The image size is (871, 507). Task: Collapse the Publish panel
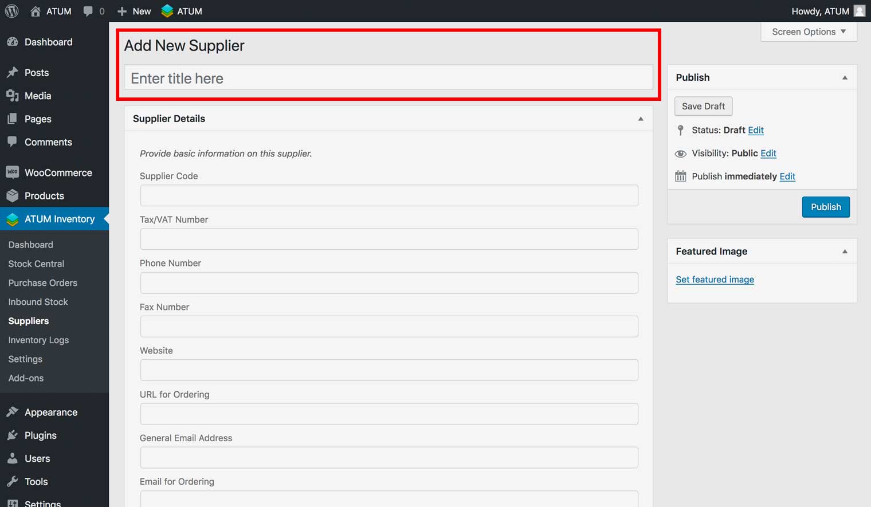[x=845, y=77]
